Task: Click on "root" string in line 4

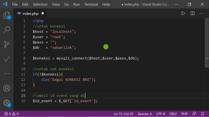Action: [x=56, y=37]
